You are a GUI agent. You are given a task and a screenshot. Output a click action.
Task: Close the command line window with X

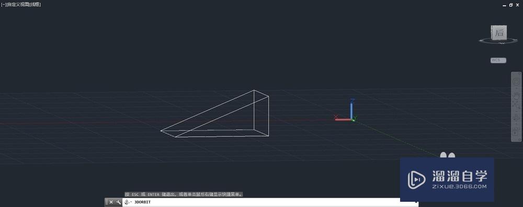coord(111,202)
